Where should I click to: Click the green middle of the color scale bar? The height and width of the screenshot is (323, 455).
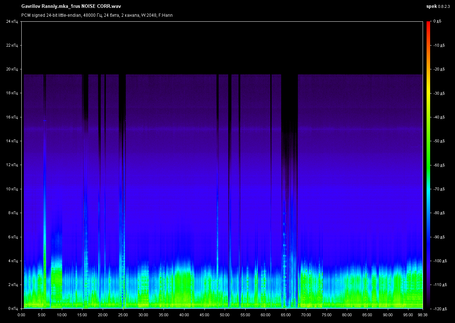pyautogui.click(x=428, y=157)
